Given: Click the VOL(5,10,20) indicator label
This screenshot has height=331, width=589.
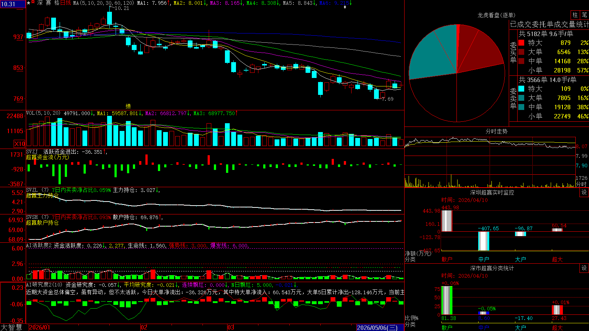Looking at the screenshot, I should pos(43,113).
